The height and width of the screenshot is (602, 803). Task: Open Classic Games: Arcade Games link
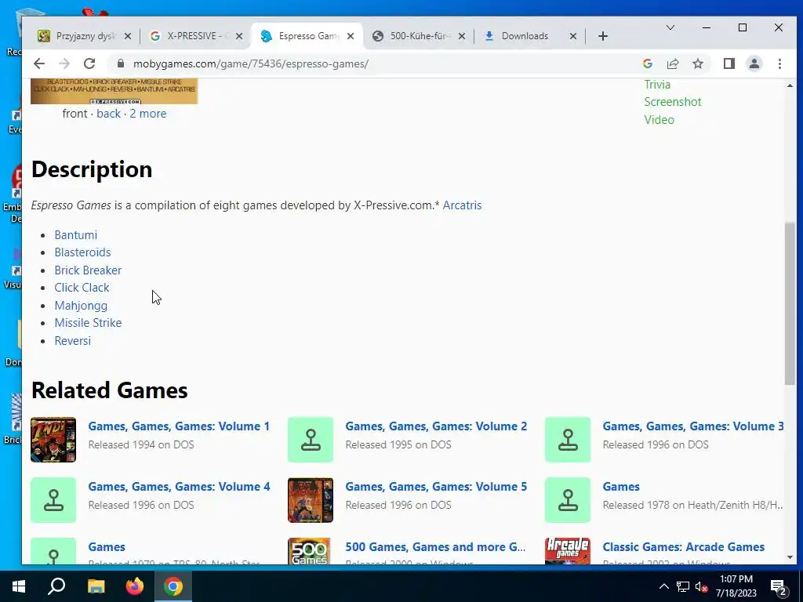(683, 547)
